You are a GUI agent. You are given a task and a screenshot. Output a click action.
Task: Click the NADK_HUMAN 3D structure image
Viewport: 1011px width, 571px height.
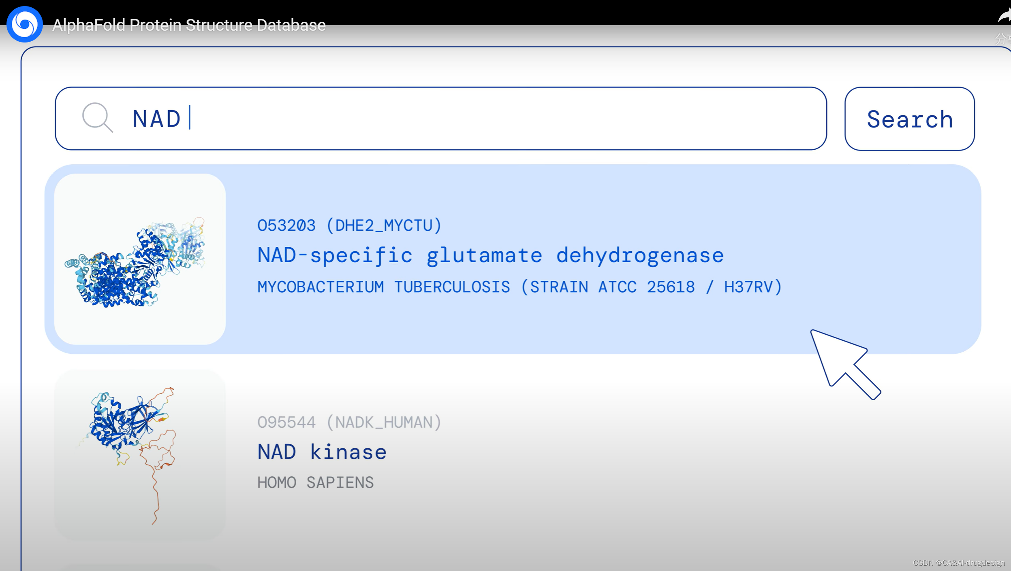(138, 452)
